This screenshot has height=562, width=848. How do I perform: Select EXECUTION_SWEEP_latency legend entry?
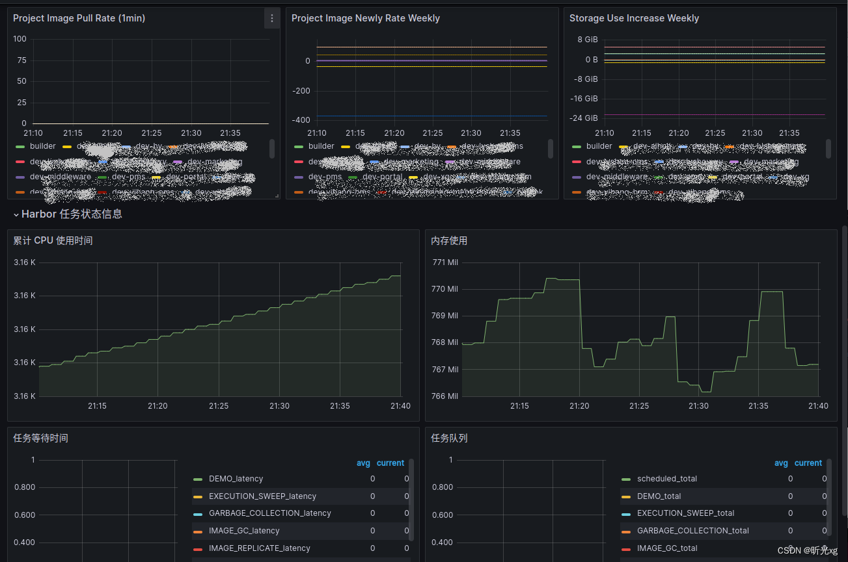pyautogui.click(x=263, y=496)
